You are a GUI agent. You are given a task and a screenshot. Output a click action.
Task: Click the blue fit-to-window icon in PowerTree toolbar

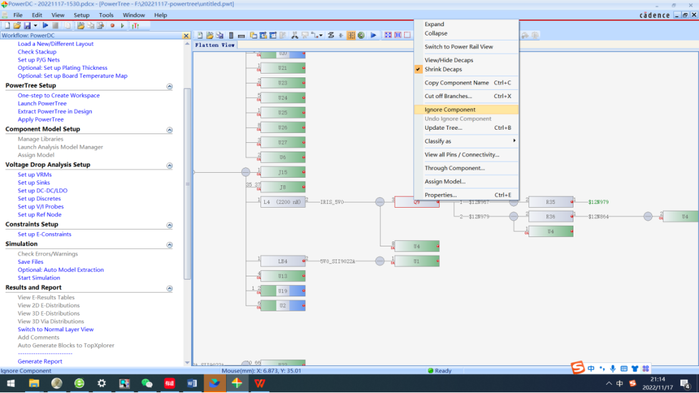(x=389, y=35)
